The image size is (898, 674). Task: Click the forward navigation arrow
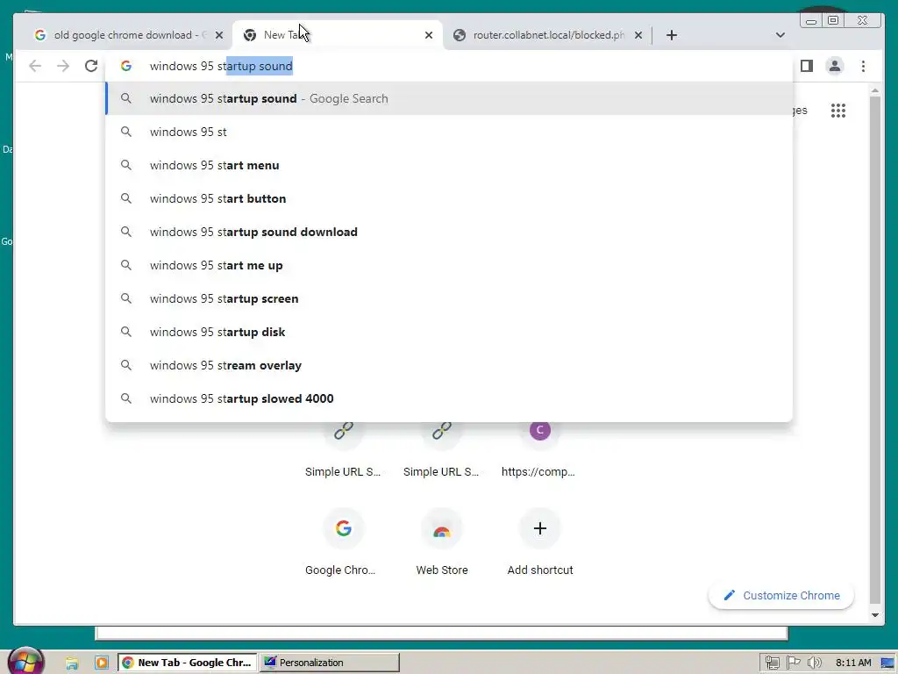63,66
